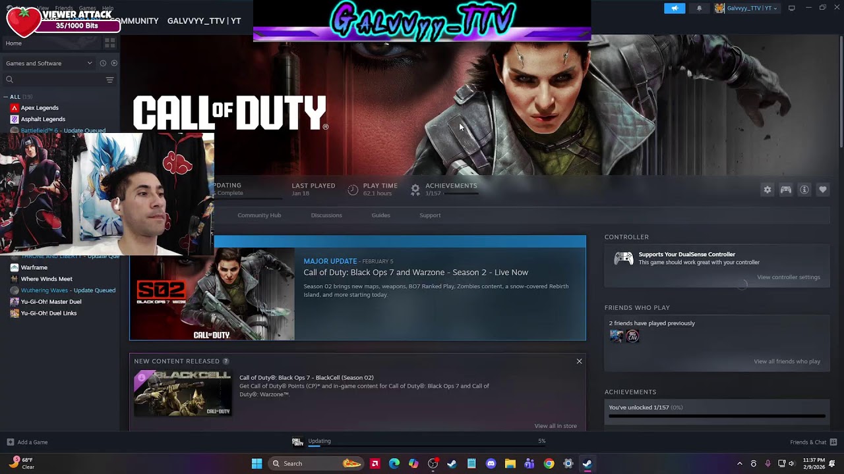This screenshot has width=844, height=474.
Task: Switch library to grid collections view
Action: pos(110,43)
